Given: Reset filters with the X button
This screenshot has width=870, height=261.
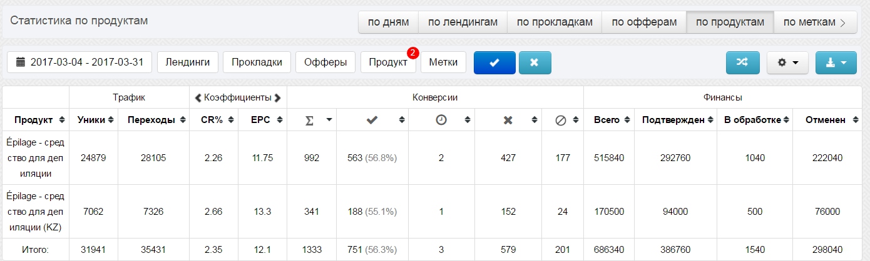Looking at the screenshot, I should pos(535,62).
